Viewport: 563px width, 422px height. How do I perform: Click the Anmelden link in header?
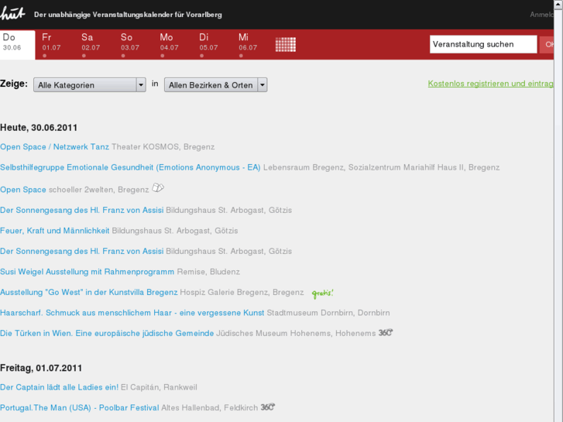point(541,15)
